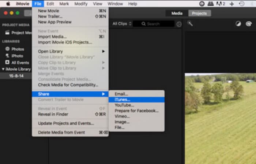
Task: Share the movie to YouTube…
Action: point(136,105)
